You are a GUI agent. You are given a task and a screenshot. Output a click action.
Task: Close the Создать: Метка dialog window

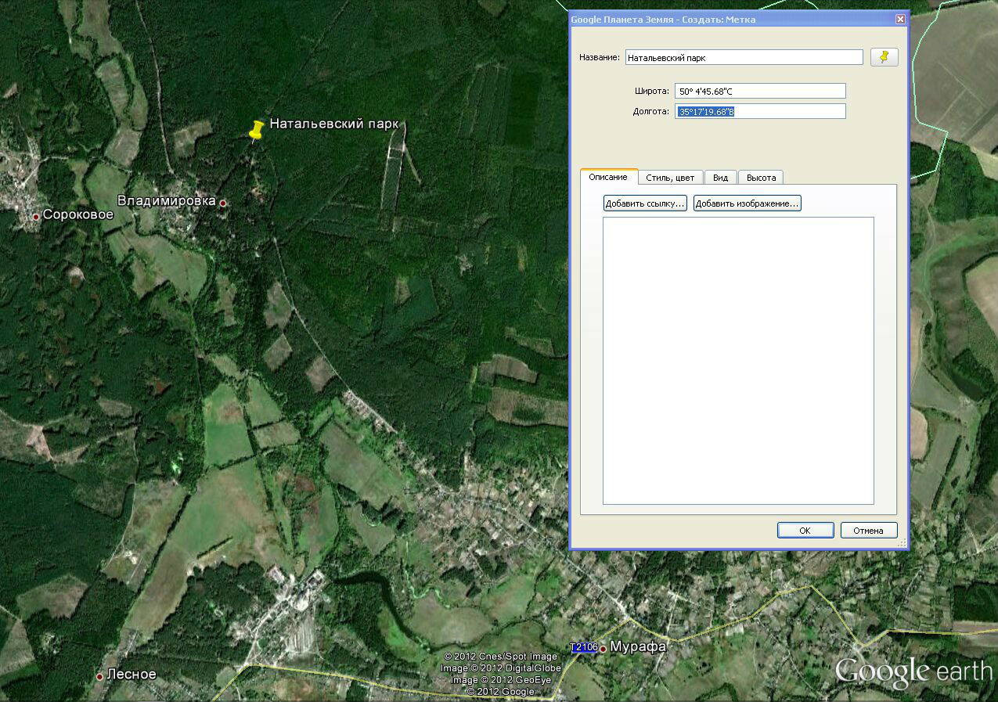coord(900,20)
